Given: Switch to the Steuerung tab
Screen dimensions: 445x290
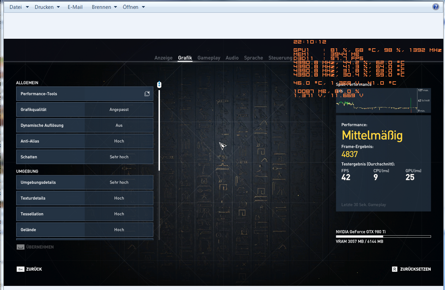Looking at the screenshot, I should coord(280,58).
